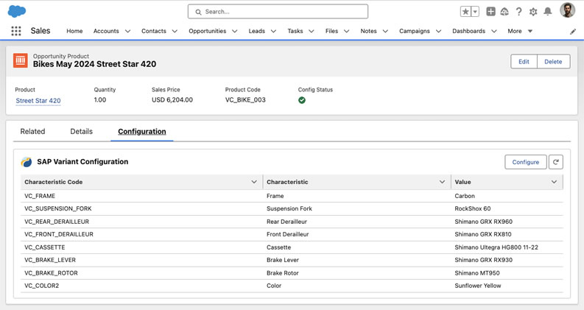The height and width of the screenshot is (310, 584).
Task: Open the More navigation menu
Action: [520, 31]
